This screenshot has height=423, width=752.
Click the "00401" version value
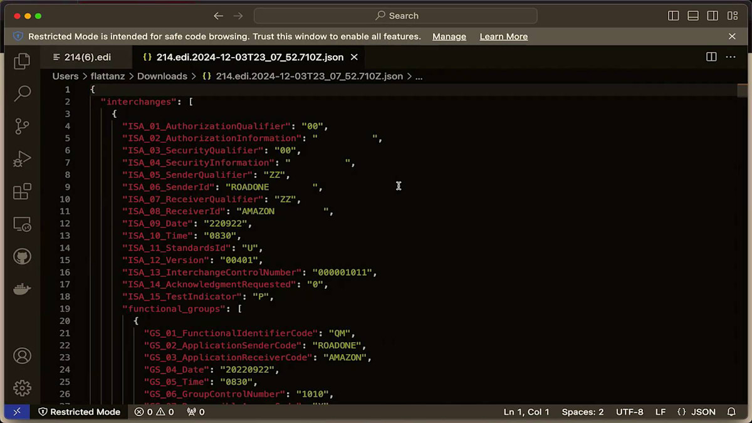coord(239,260)
